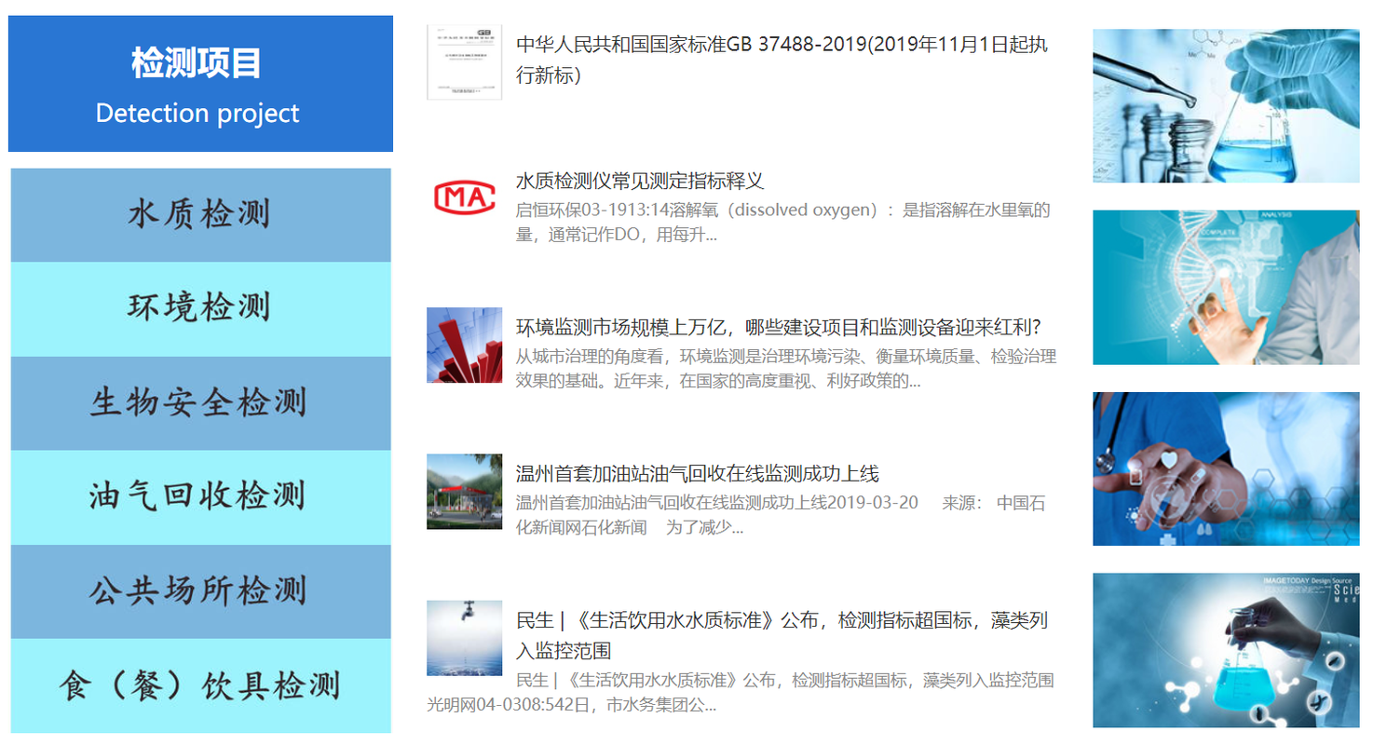Select 环境检测 in the sidebar
This screenshot has height=745, width=1387.
pos(200,308)
